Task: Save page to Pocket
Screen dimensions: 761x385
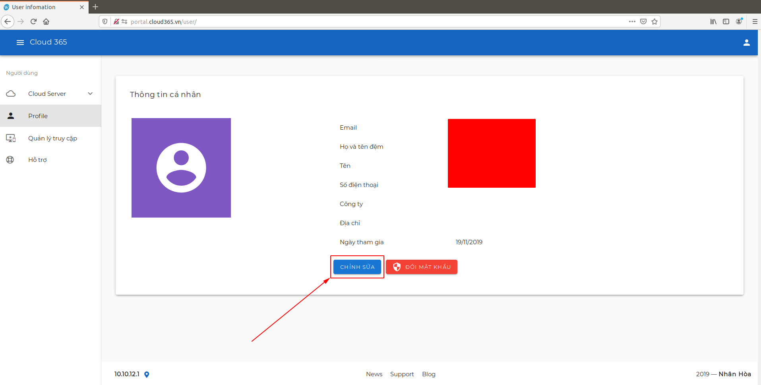Action: pyautogui.click(x=643, y=21)
